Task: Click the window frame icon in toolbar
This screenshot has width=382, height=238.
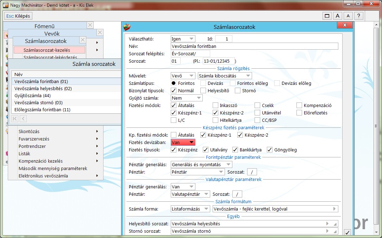Action: [x=327, y=16]
